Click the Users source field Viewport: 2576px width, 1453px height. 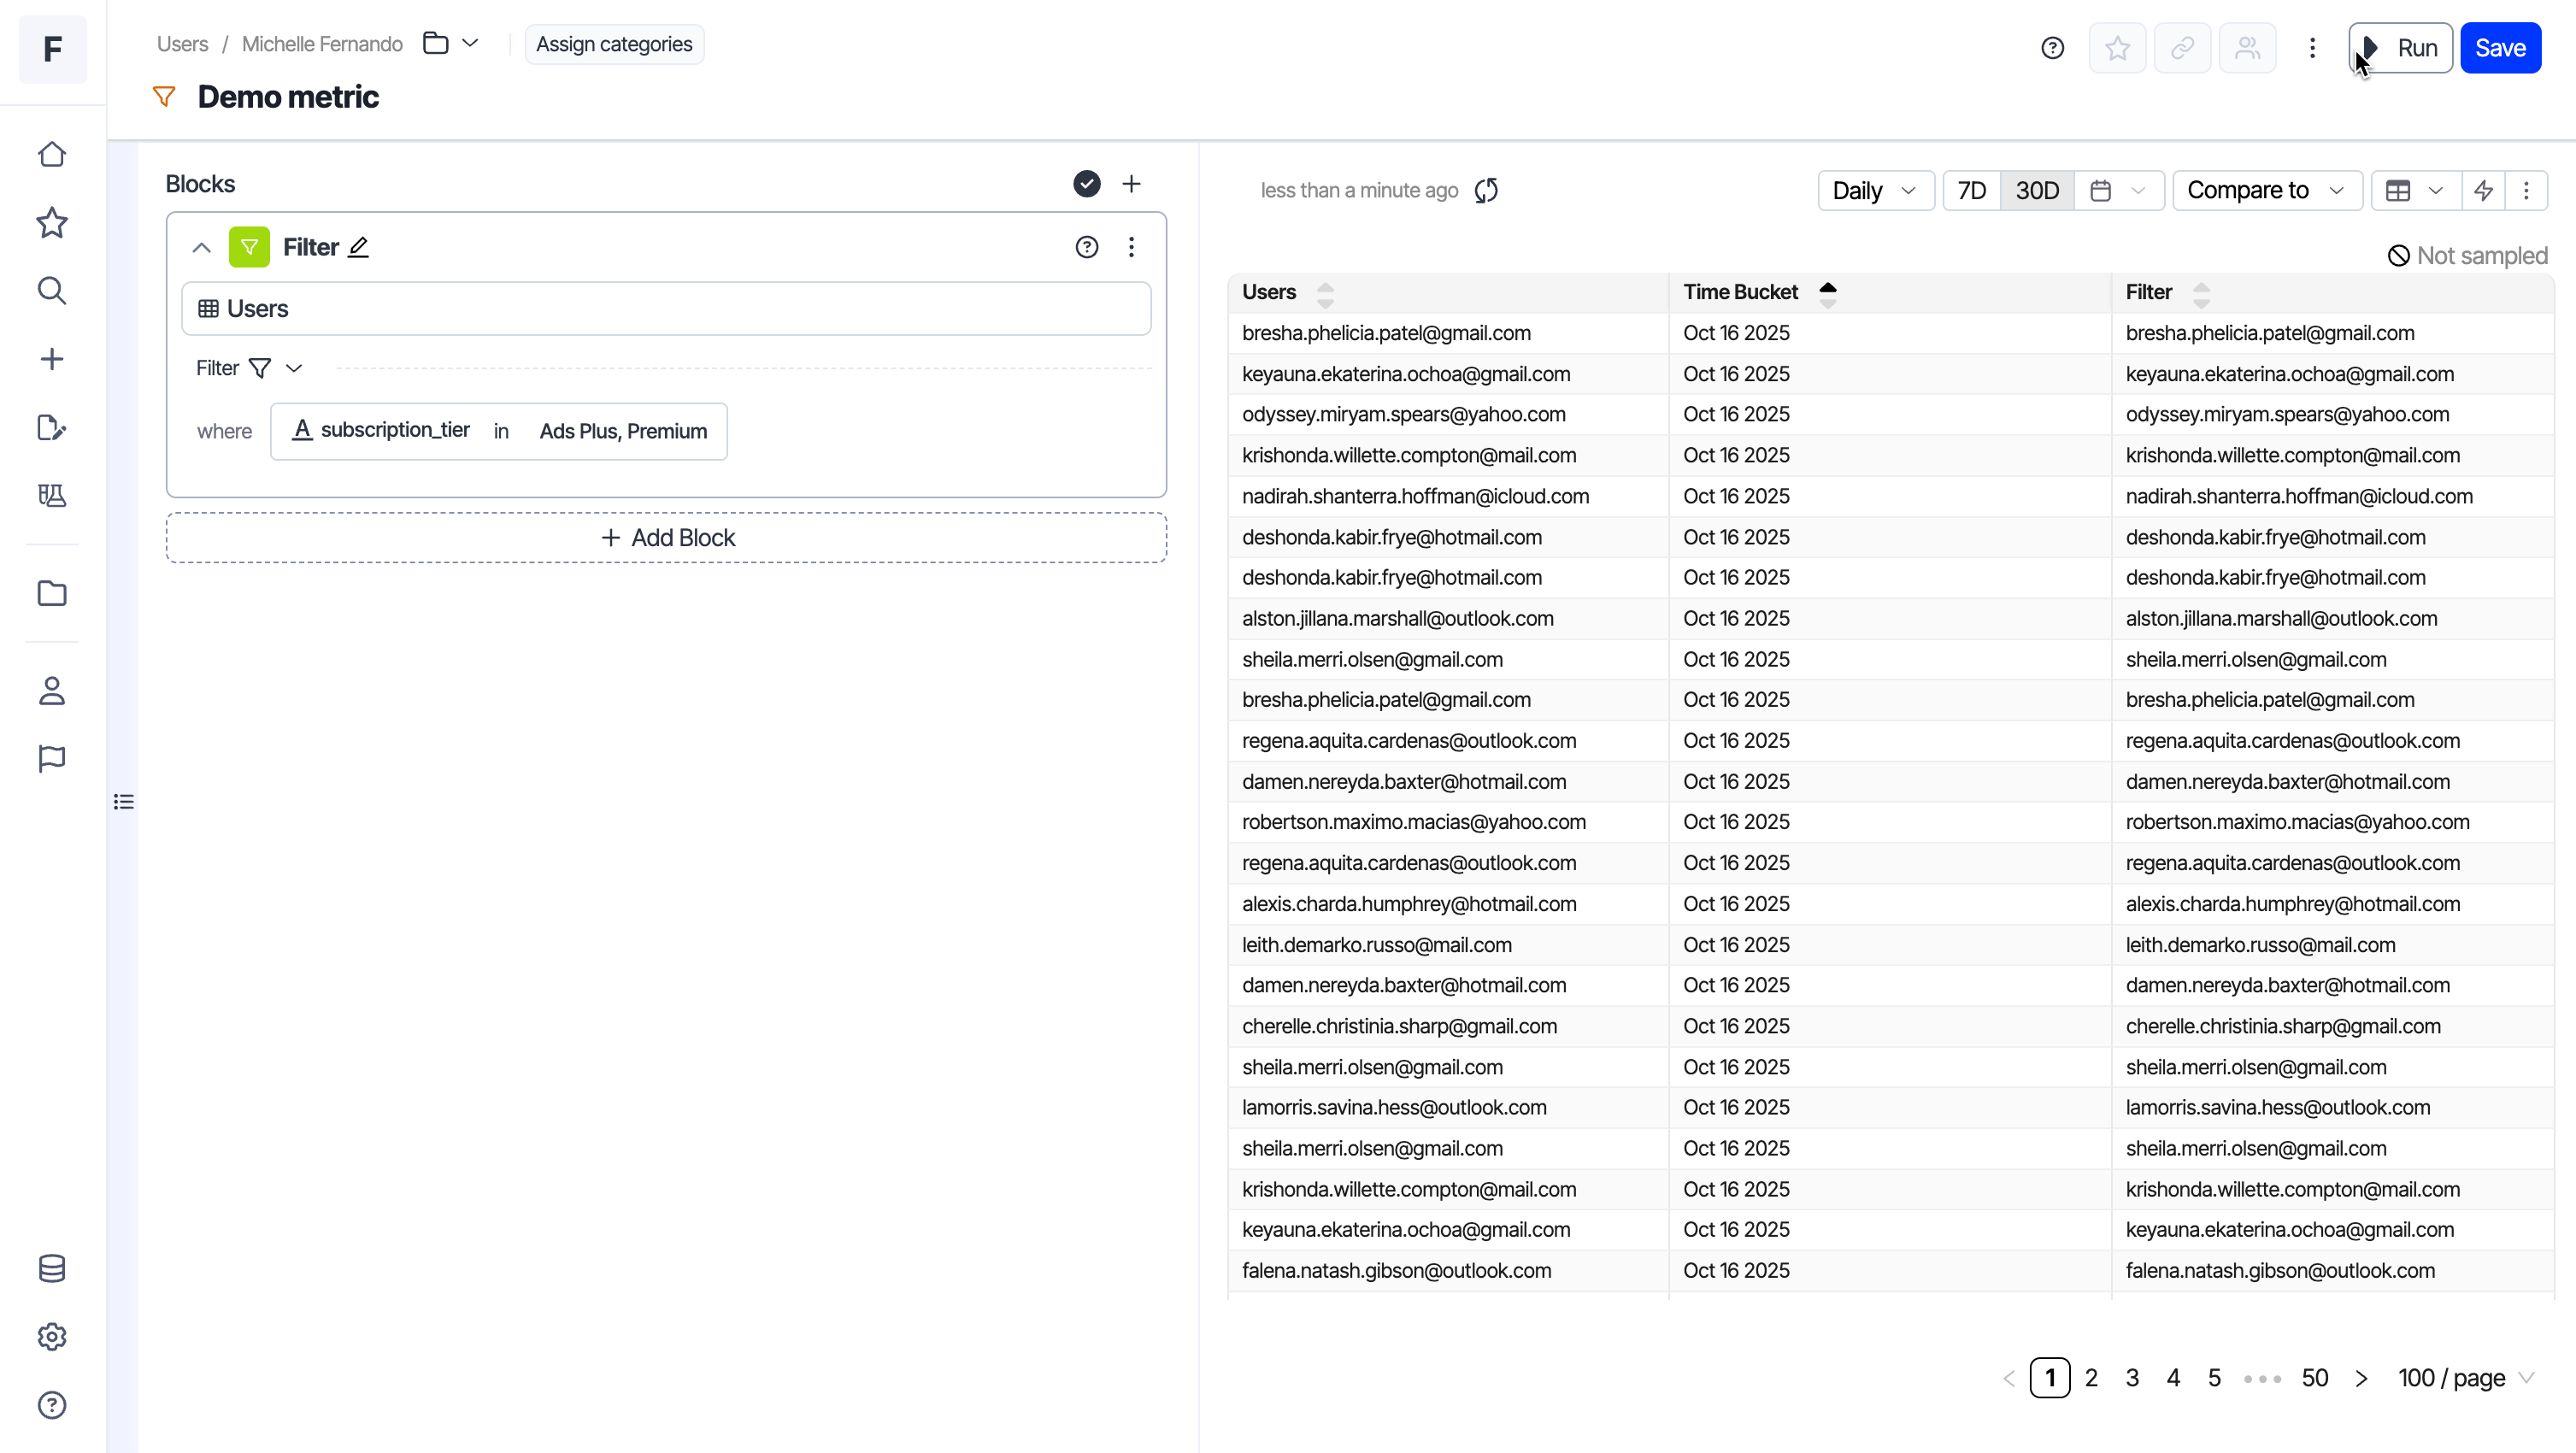[666, 308]
